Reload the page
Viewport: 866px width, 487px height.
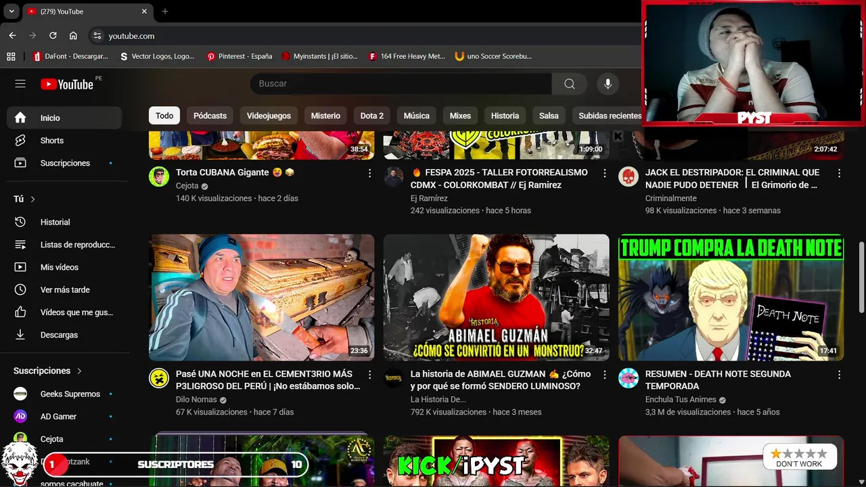pyautogui.click(x=53, y=36)
